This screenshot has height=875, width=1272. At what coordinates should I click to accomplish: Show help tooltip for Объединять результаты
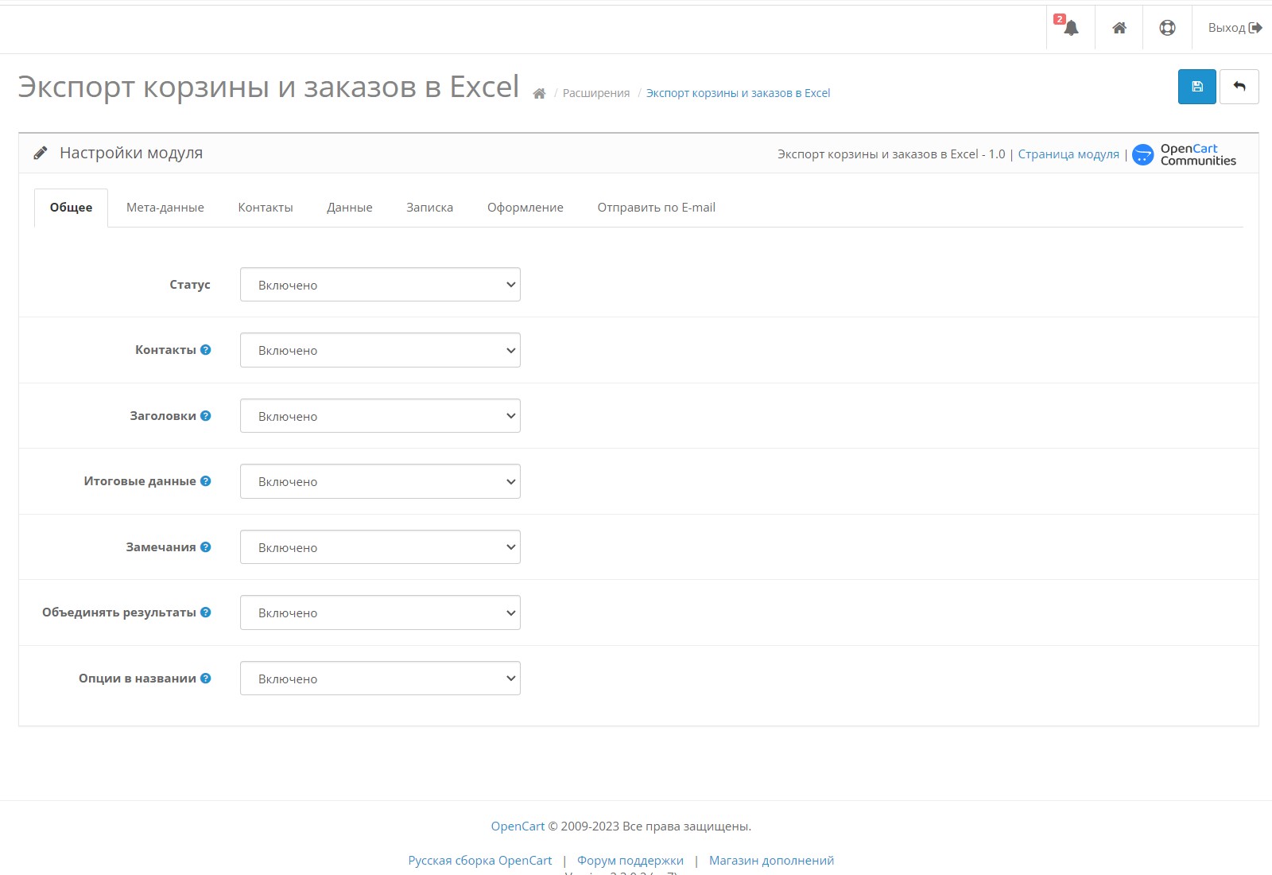tap(206, 612)
